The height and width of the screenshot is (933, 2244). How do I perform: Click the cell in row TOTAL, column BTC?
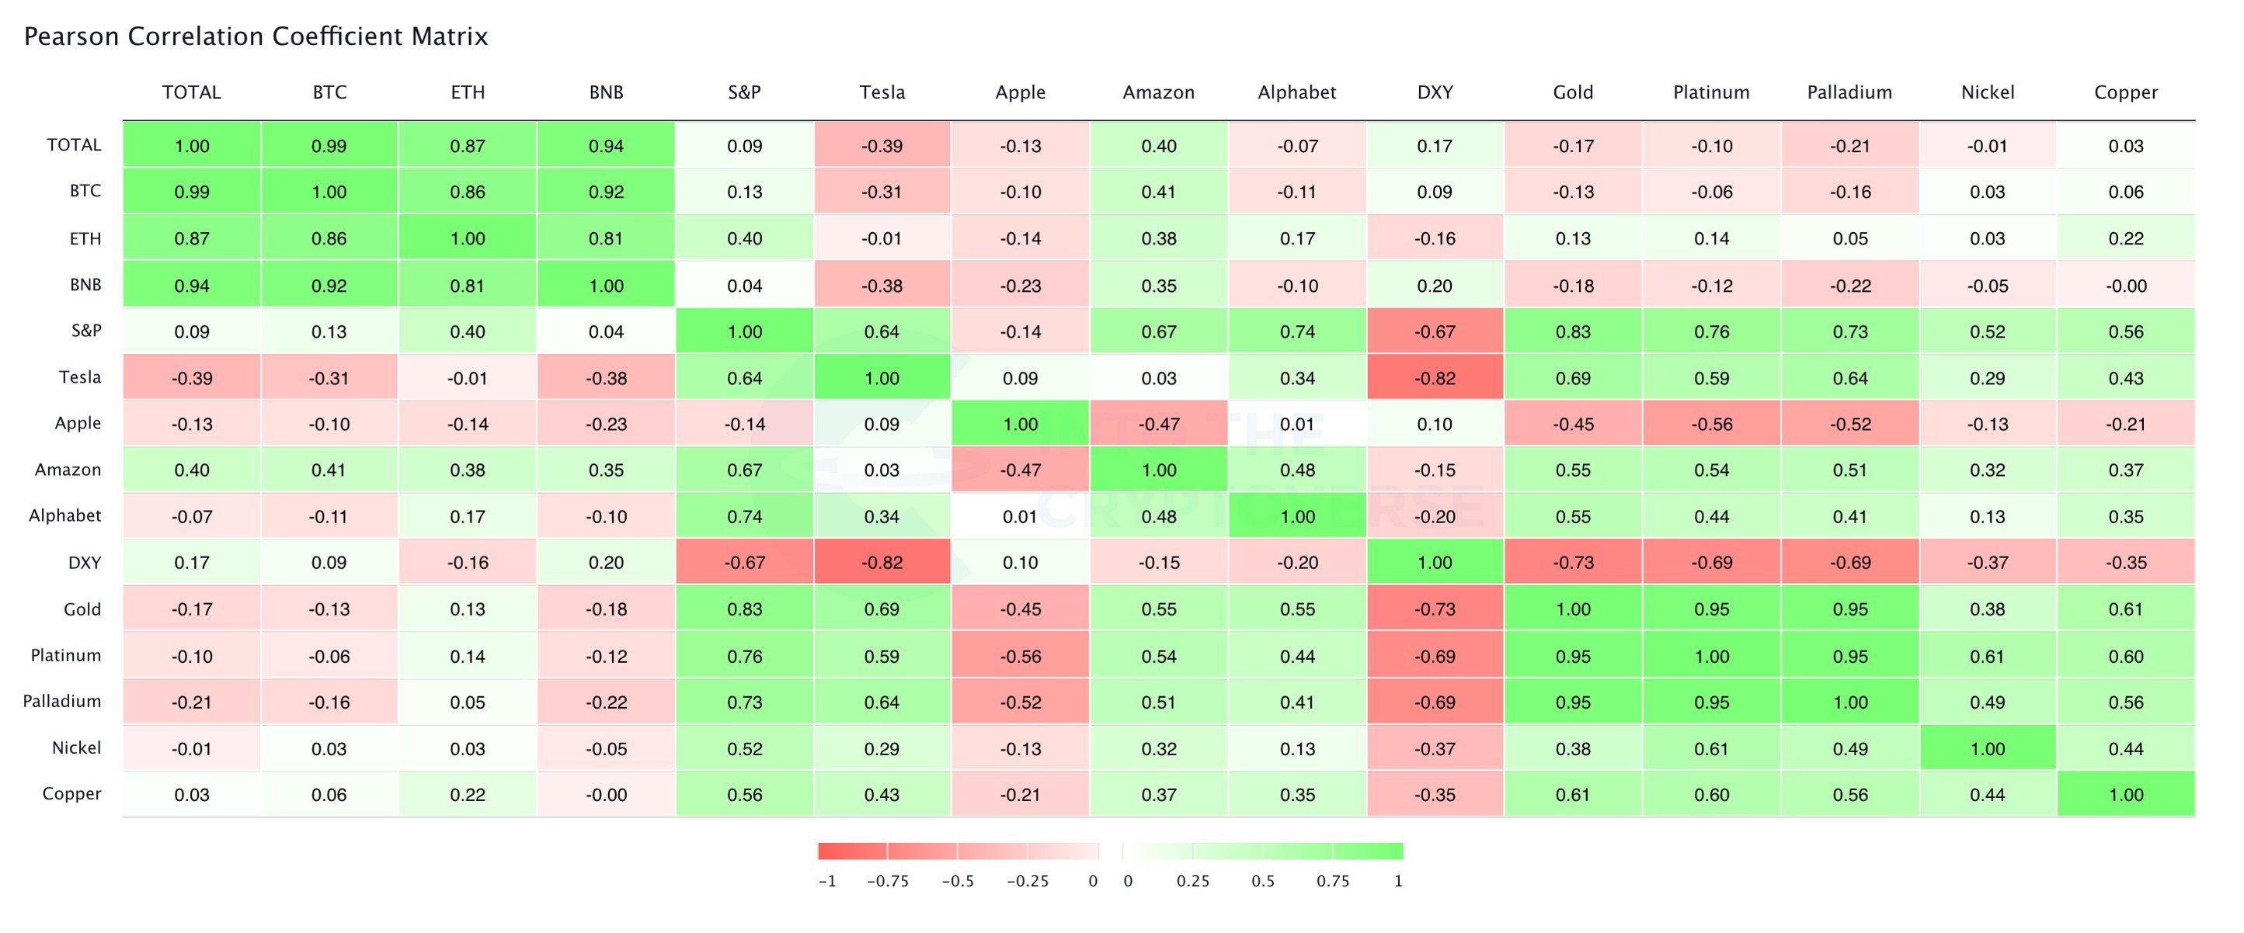(x=329, y=146)
